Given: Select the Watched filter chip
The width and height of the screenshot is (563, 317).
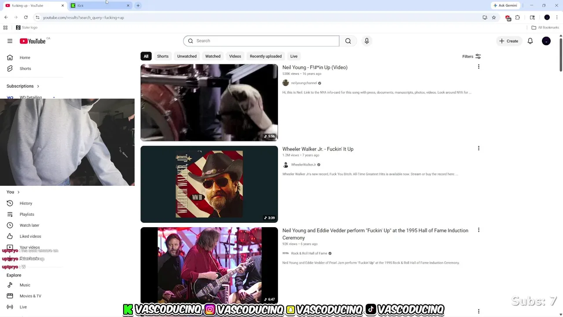Looking at the screenshot, I should point(213,56).
